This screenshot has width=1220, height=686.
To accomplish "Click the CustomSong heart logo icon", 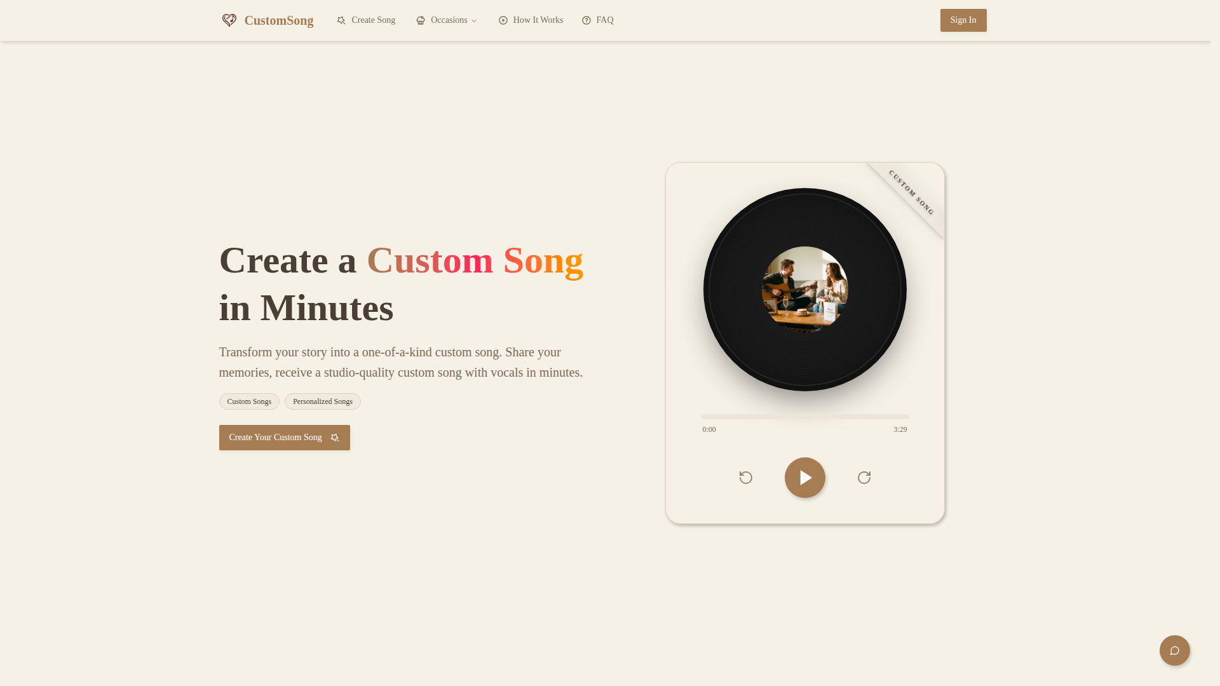I will tap(229, 20).
